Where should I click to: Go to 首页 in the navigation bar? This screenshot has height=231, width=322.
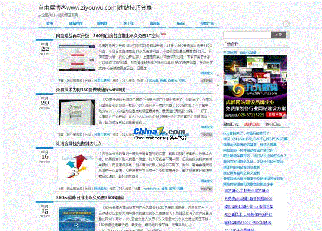tap(50, 23)
